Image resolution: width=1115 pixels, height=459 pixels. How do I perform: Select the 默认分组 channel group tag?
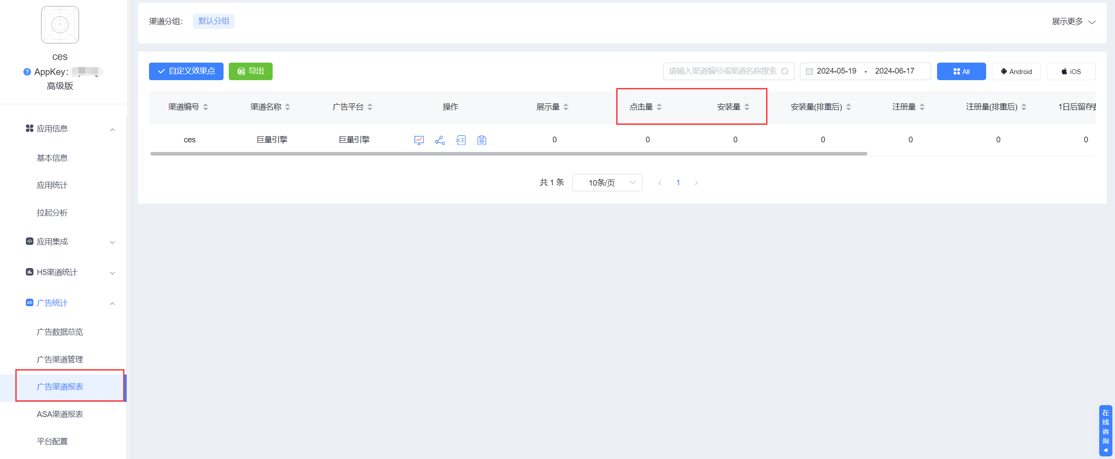click(214, 21)
